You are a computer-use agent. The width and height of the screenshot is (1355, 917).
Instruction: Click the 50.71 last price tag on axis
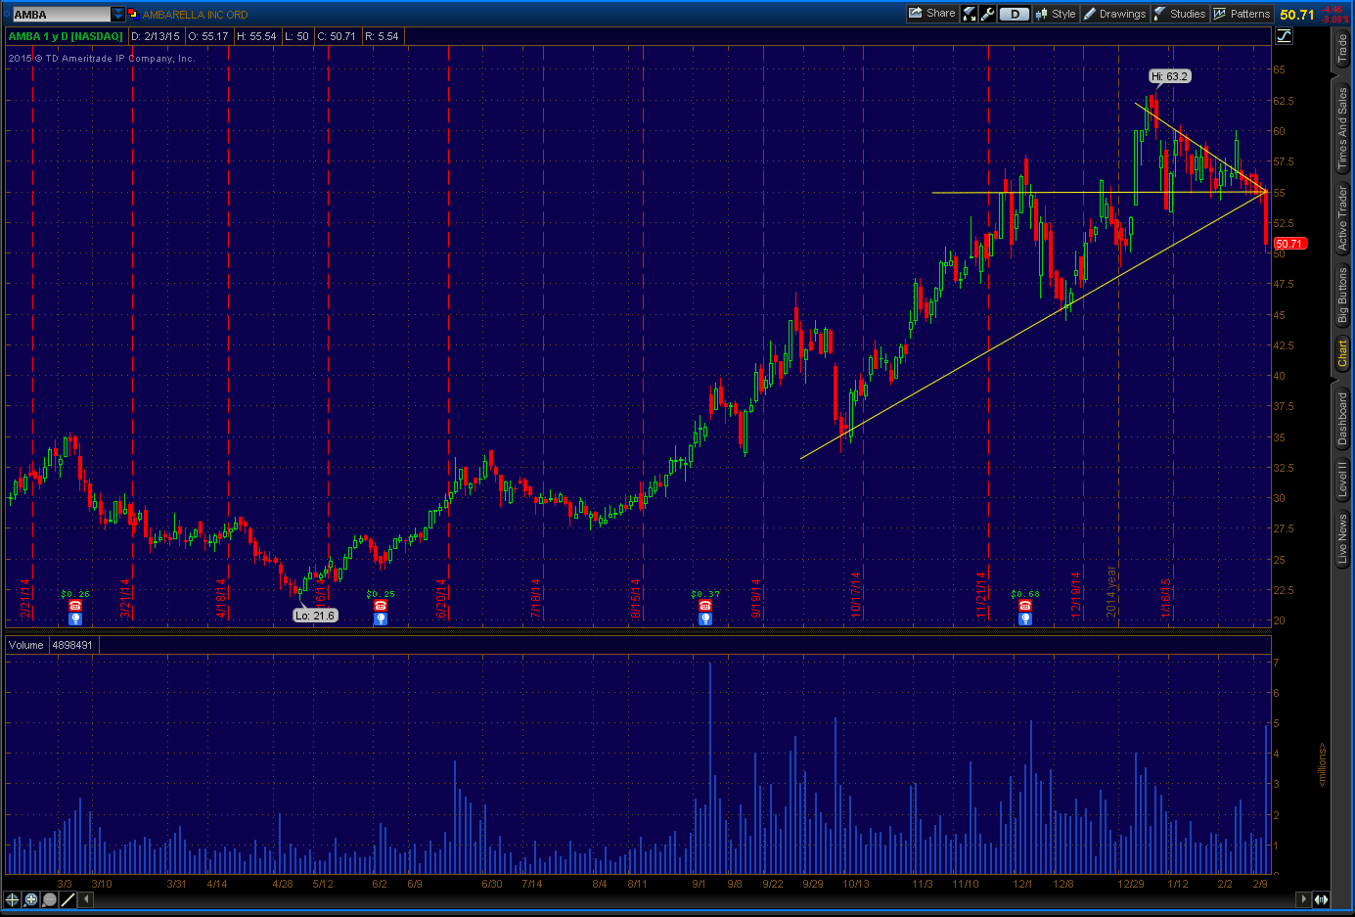click(1289, 244)
